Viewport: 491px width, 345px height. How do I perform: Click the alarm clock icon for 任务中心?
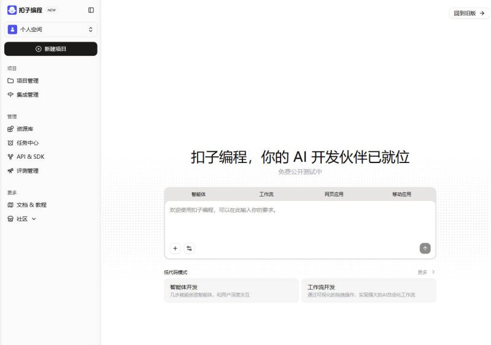point(10,143)
